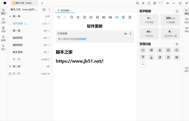Screen dimensions: 189x121
Task: Select 编程更新 chapter
Action: coord(18,45)
